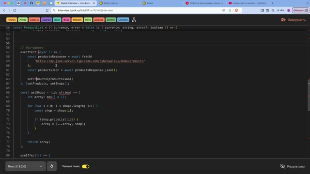Select the Сергей participant tag
This screenshot has height=174, width=310.
coord(46,20)
